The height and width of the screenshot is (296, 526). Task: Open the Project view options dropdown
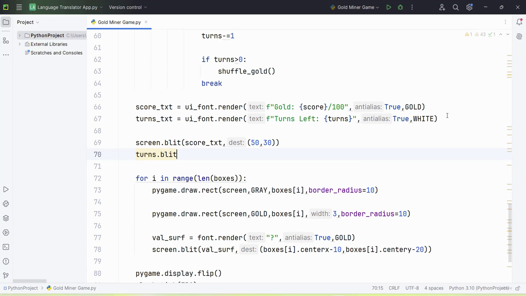tap(28, 22)
